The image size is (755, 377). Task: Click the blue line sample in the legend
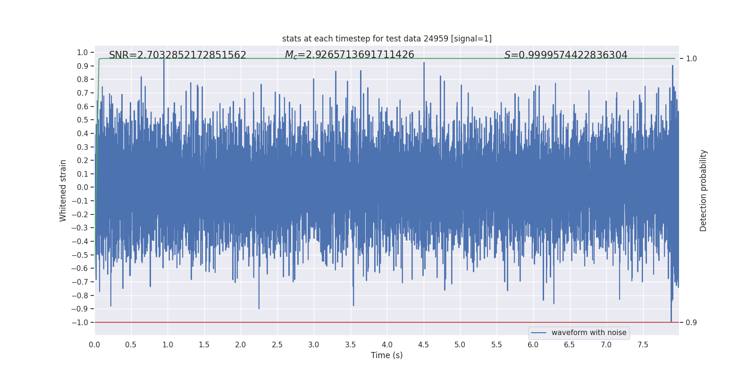coord(539,333)
